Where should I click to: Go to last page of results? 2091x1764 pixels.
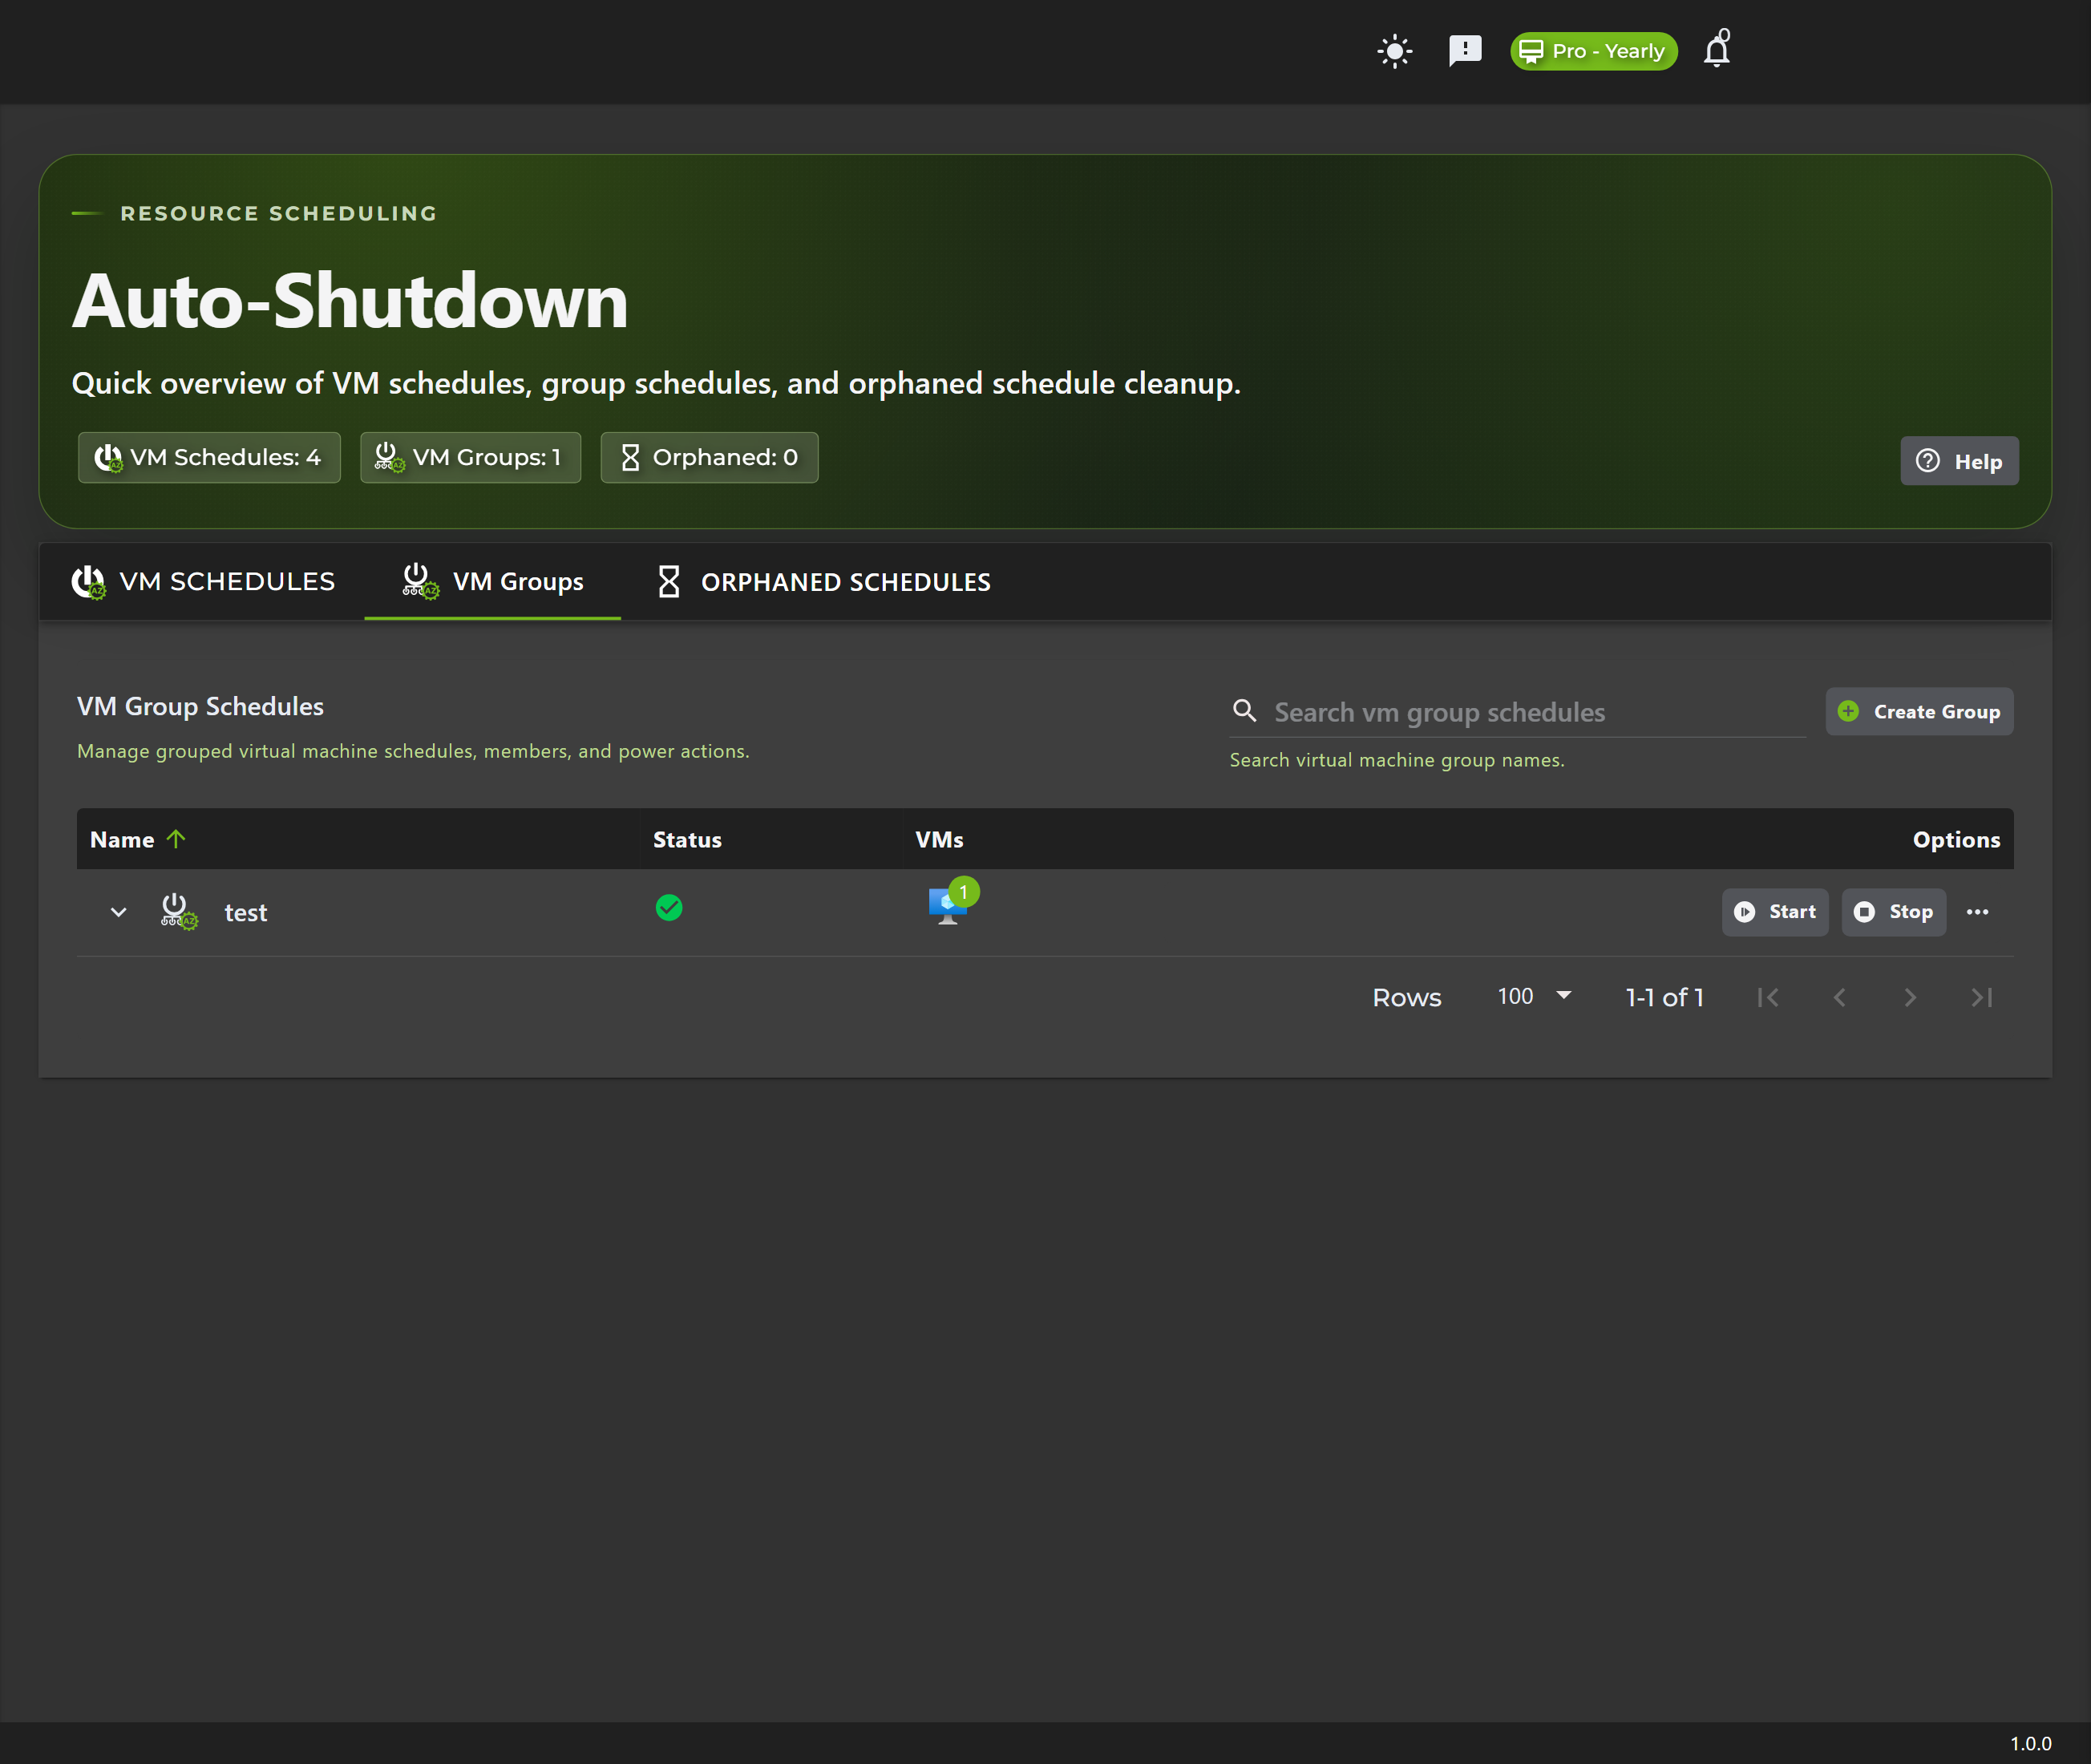pyautogui.click(x=1981, y=997)
